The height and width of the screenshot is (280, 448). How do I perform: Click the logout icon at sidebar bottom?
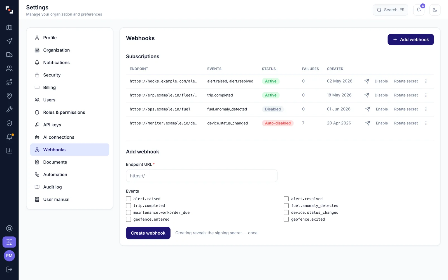tap(9, 269)
